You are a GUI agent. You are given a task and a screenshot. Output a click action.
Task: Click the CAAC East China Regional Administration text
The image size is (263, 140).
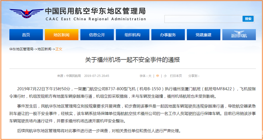click(x=96, y=19)
